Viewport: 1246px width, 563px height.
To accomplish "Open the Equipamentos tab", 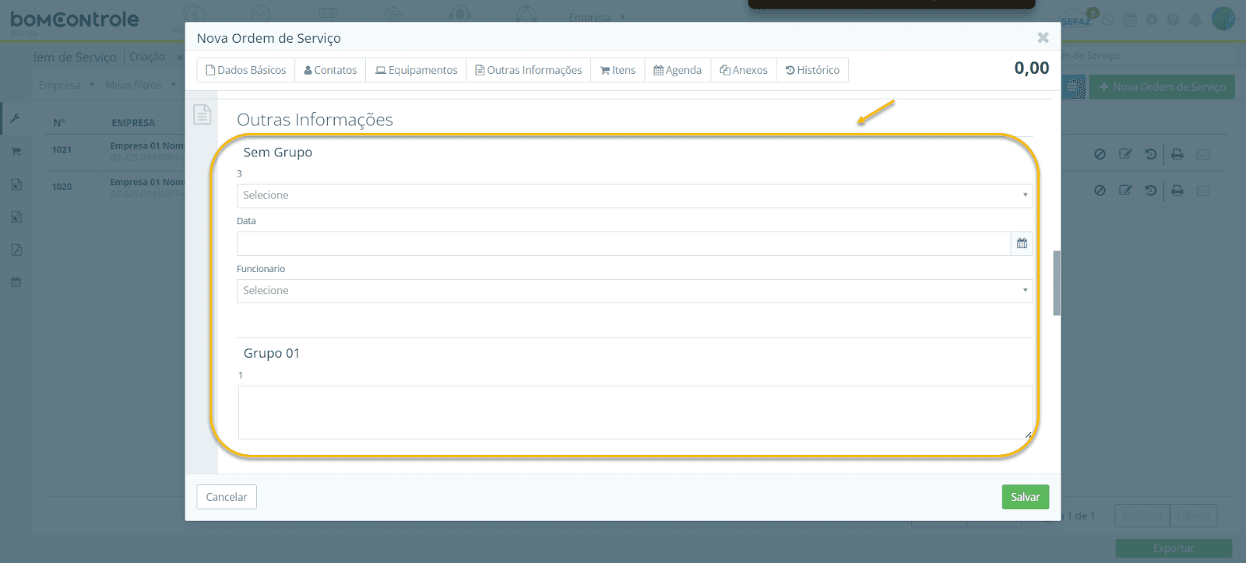I will [416, 70].
